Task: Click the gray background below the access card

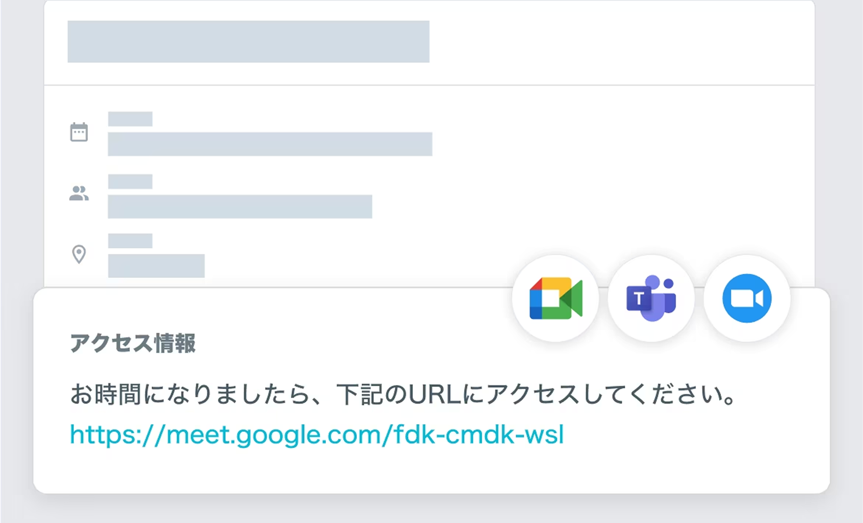Action: tap(431, 510)
